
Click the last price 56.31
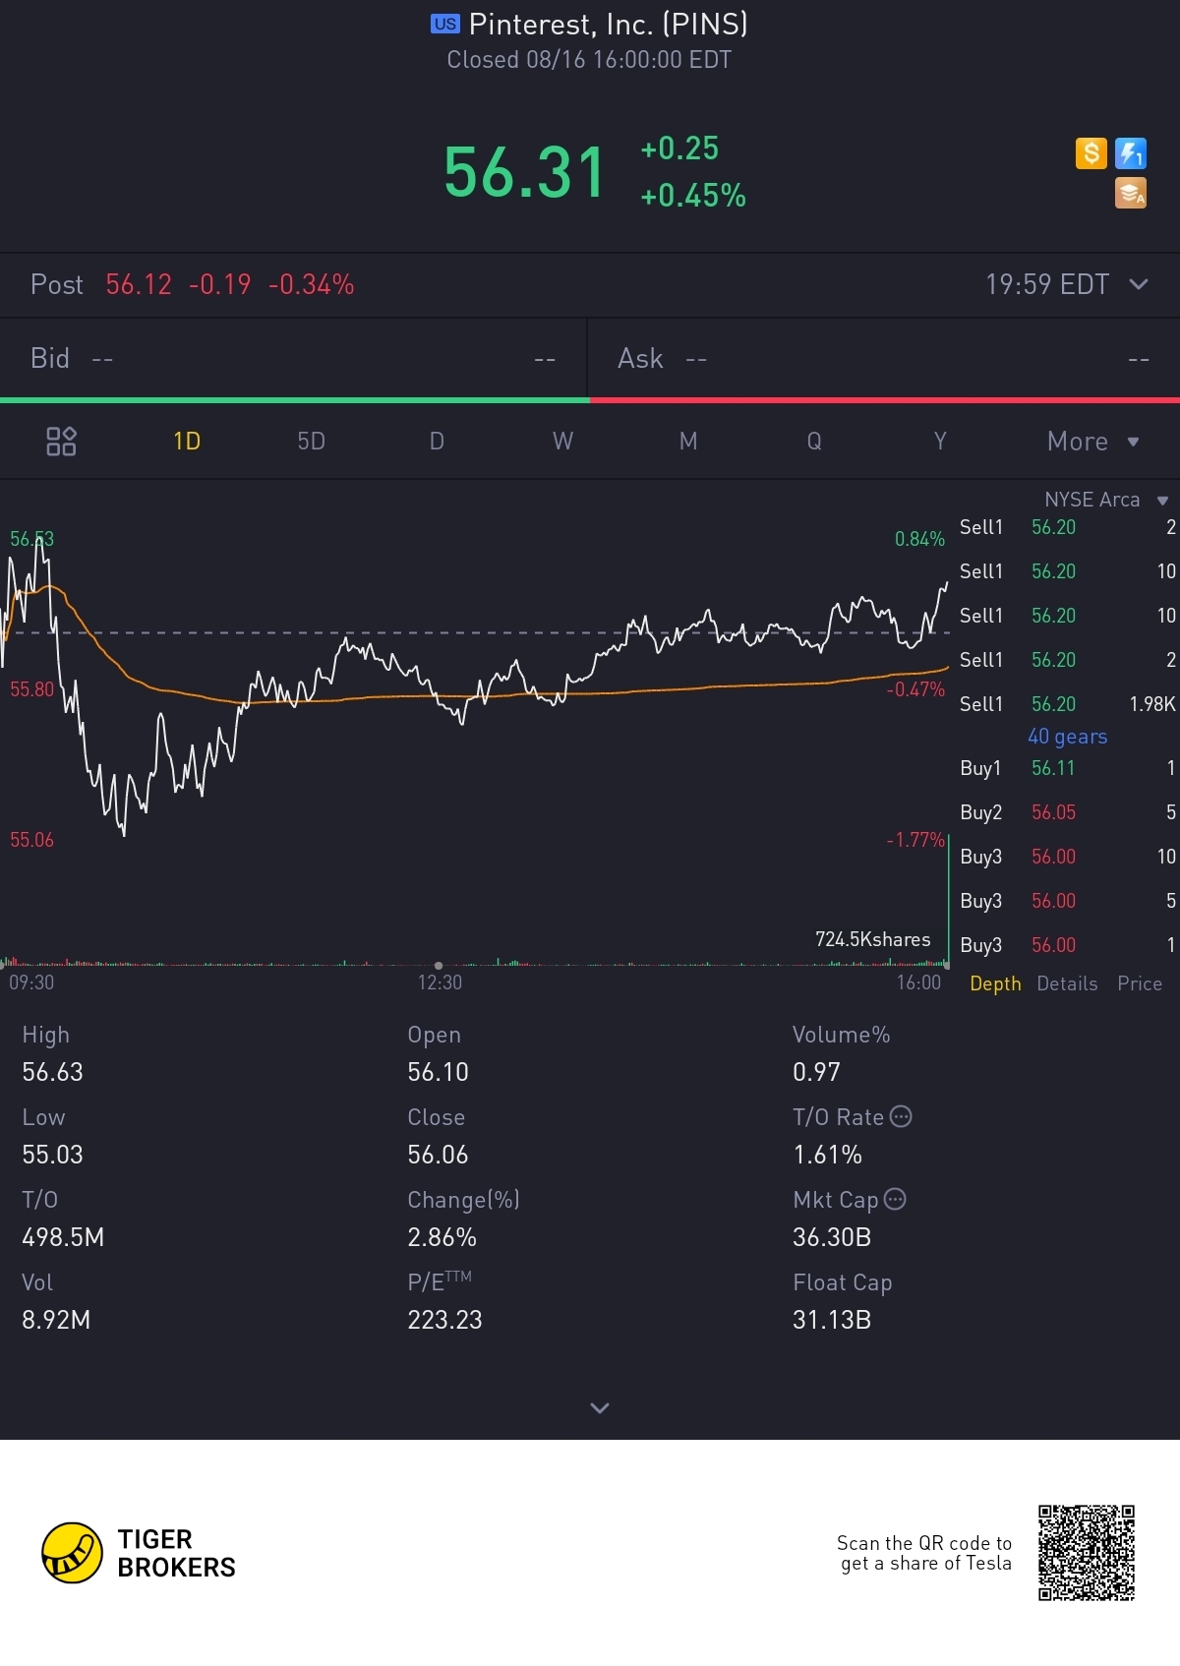(x=524, y=172)
